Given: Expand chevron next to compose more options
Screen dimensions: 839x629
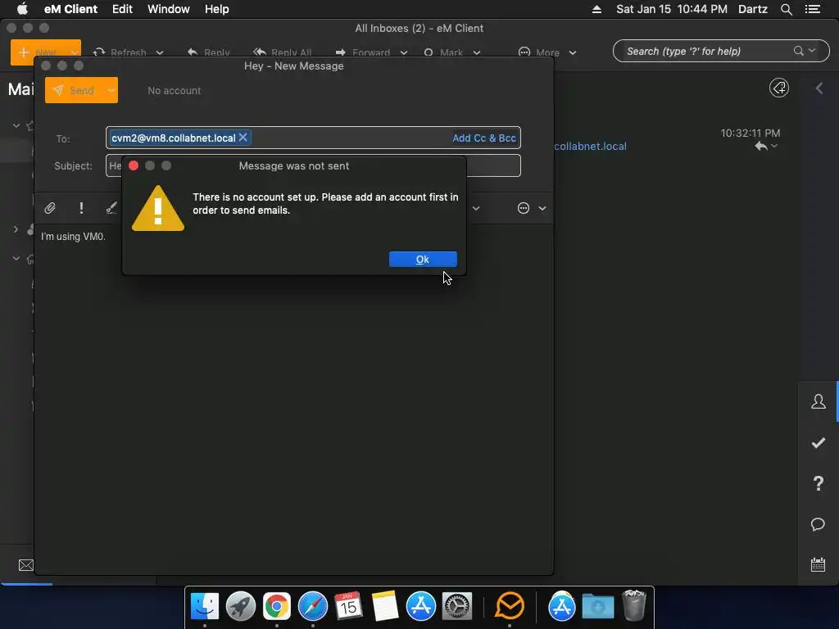Looking at the screenshot, I should [x=542, y=208].
